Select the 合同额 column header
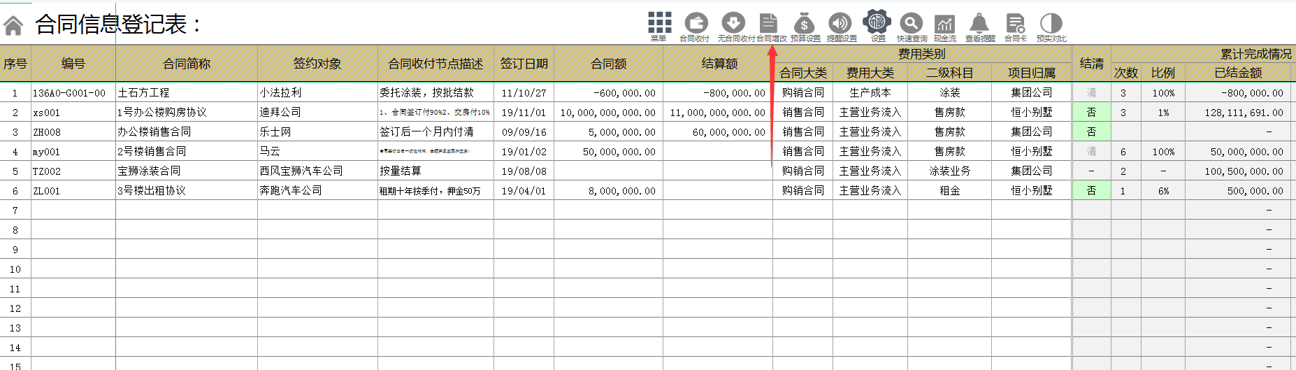This screenshot has height=370, width=1296. click(608, 64)
